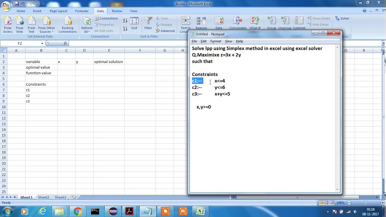Switch to Insert ribbon tab
The height and width of the screenshot is (217, 386).
[x=37, y=11]
